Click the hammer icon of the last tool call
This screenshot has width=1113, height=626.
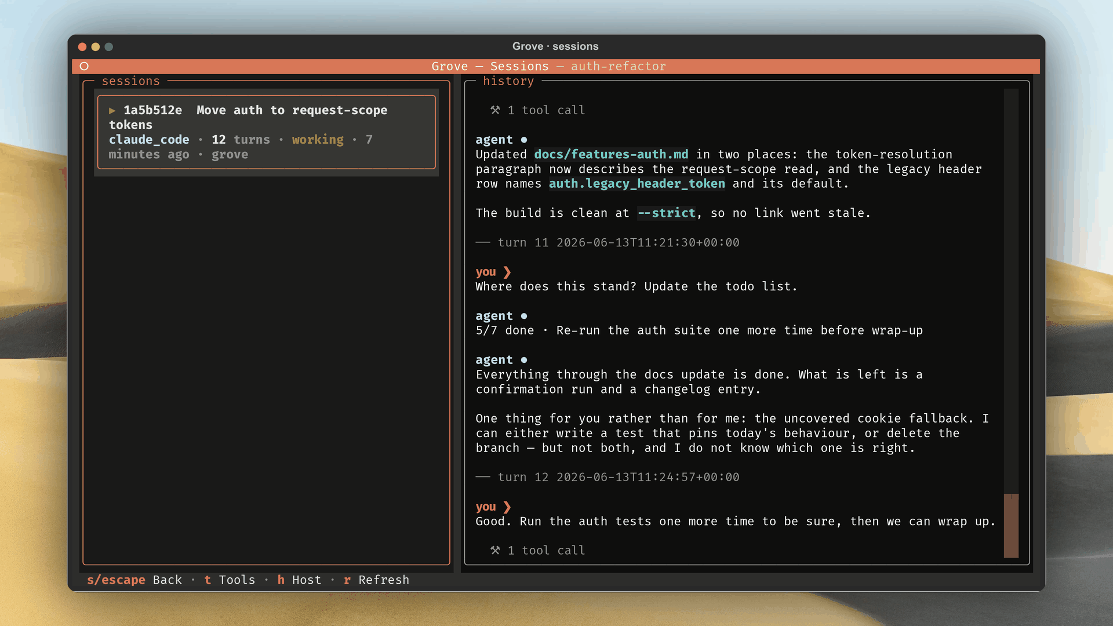495,550
